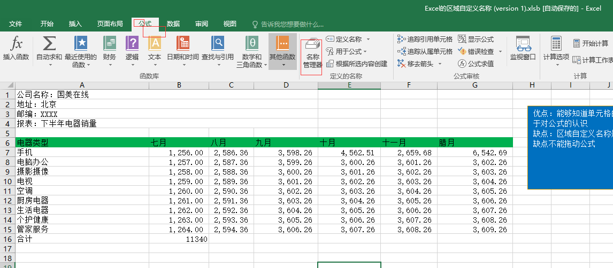The image size is (613, 268).
Task: Switch to the Page Layout (页面布局) tab
Action: coord(110,24)
